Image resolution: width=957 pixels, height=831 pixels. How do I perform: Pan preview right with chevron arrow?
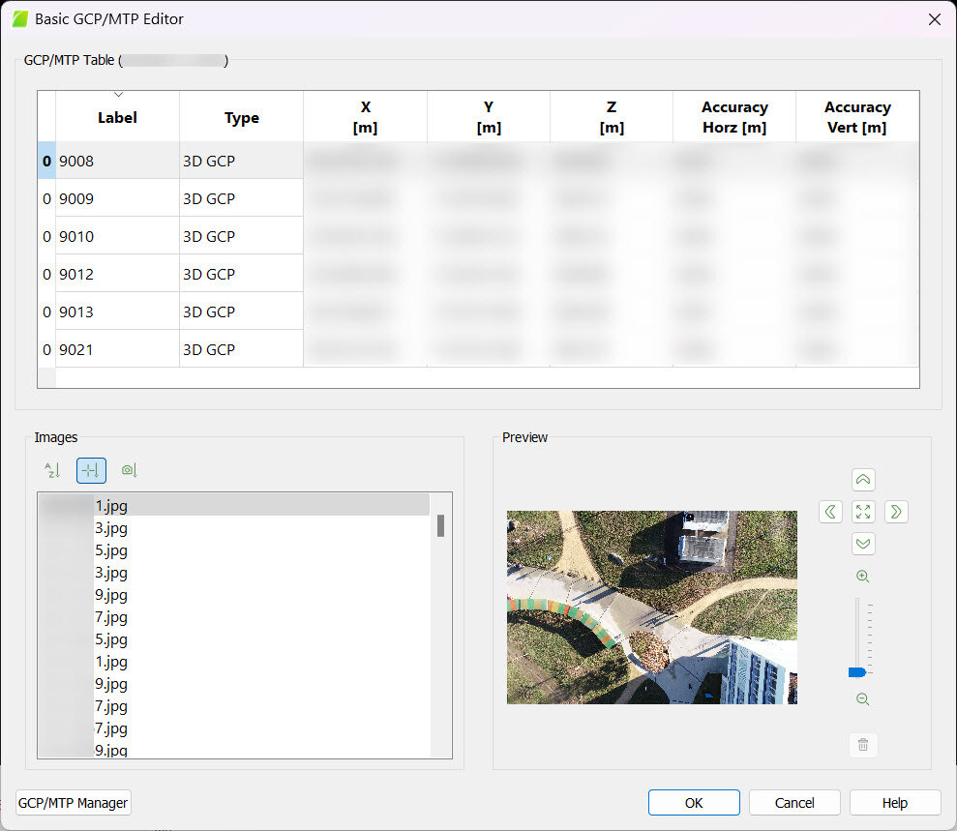click(x=896, y=512)
